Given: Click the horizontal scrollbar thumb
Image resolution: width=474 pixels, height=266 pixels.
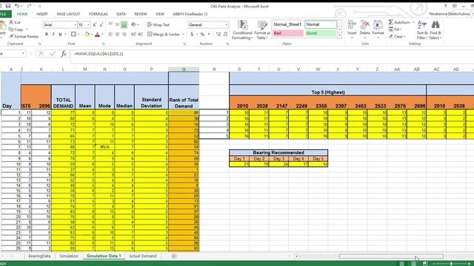Looking at the screenshot, I should point(391,256).
